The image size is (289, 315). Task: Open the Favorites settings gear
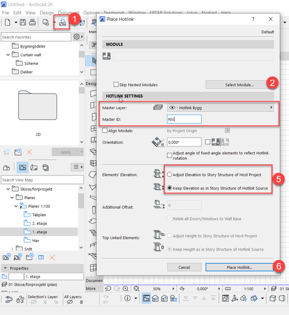[x=77, y=37]
